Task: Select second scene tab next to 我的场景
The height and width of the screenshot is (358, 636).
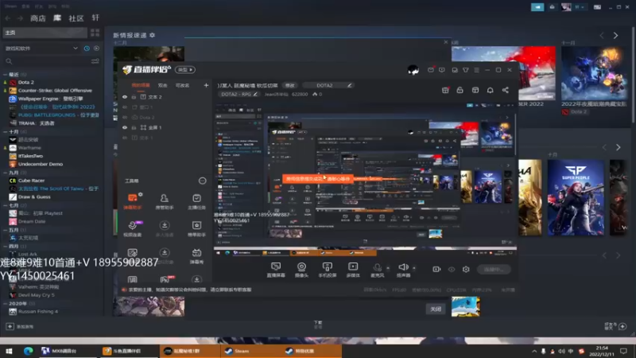Action: click(x=163, y=85)
